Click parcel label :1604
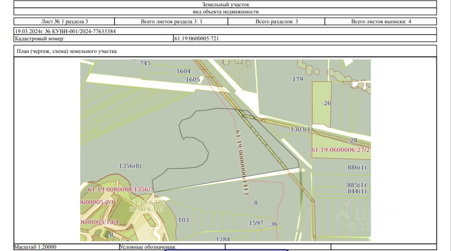451x251 pixels. [183, 71]
